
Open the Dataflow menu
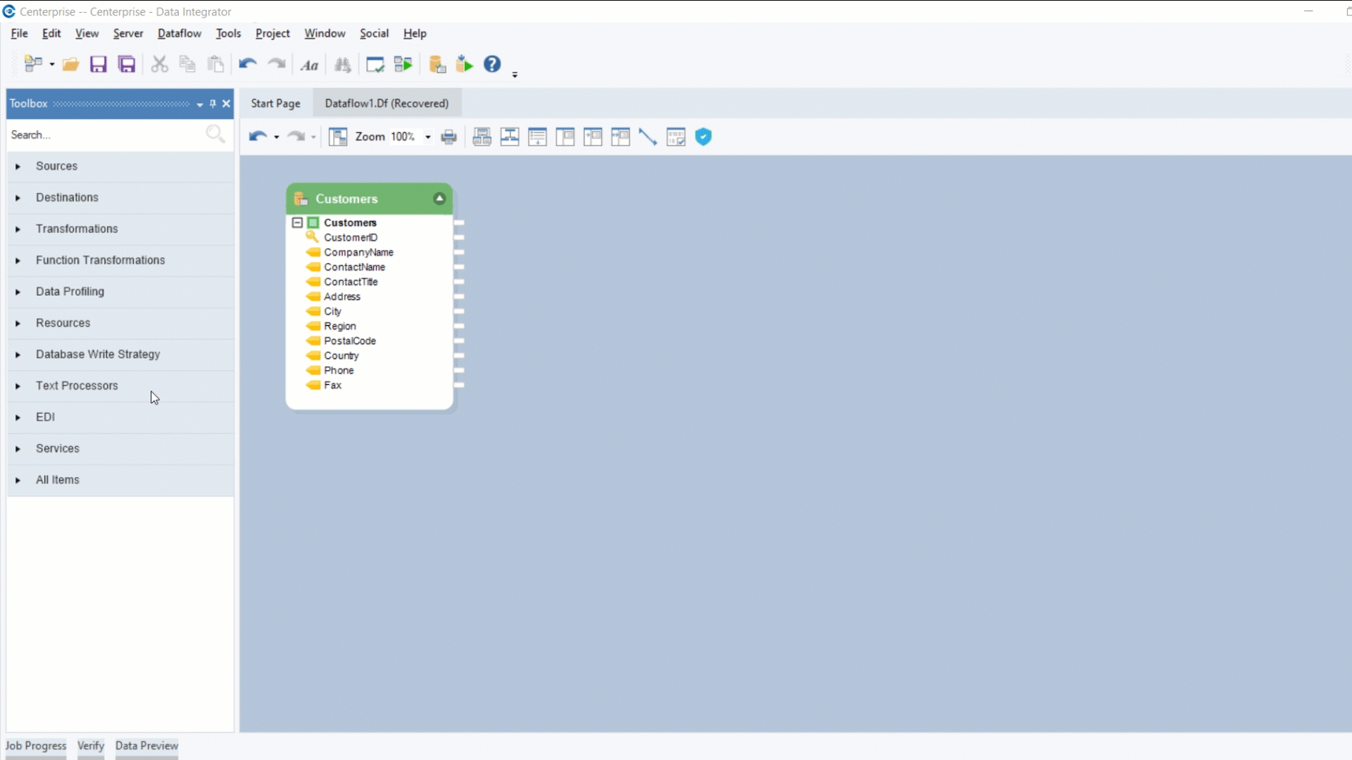coord(179,33)
